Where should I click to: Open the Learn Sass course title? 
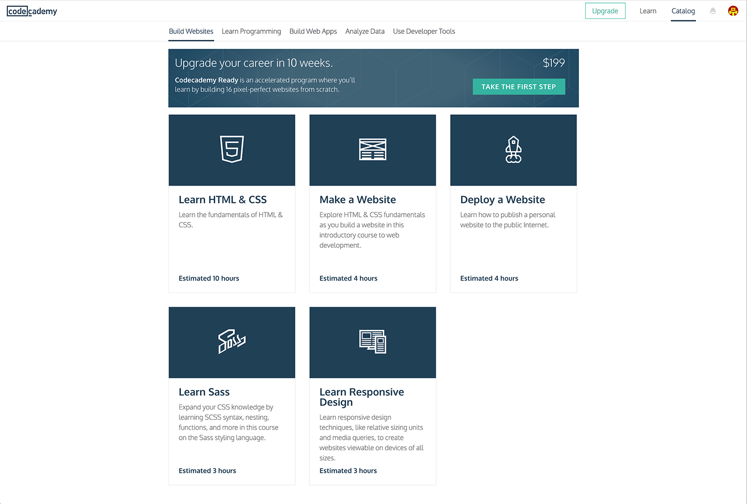tap(204, 392)
